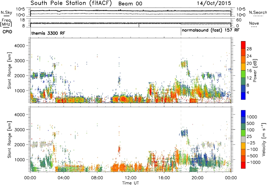Viewport: 267px width, 185px height.
Task: Click the '60' tick on the Nave axis
Action: tap(239, 20)
